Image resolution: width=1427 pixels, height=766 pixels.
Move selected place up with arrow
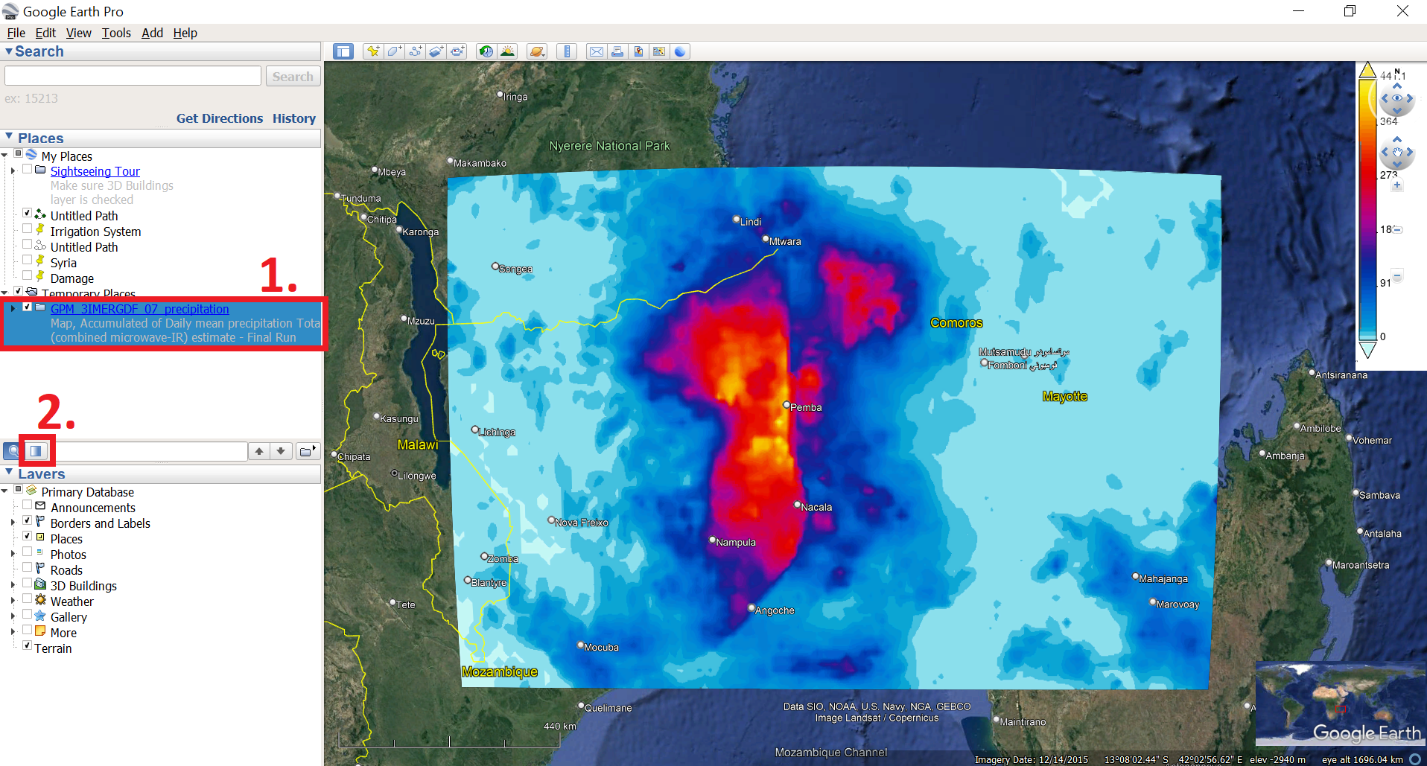click(x=259, y=451)
